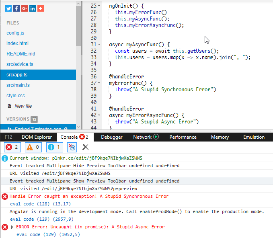The image size is (273, 238).
Task: Click the 'A Stupid Async Error' string in code
Action: (164, 121)
